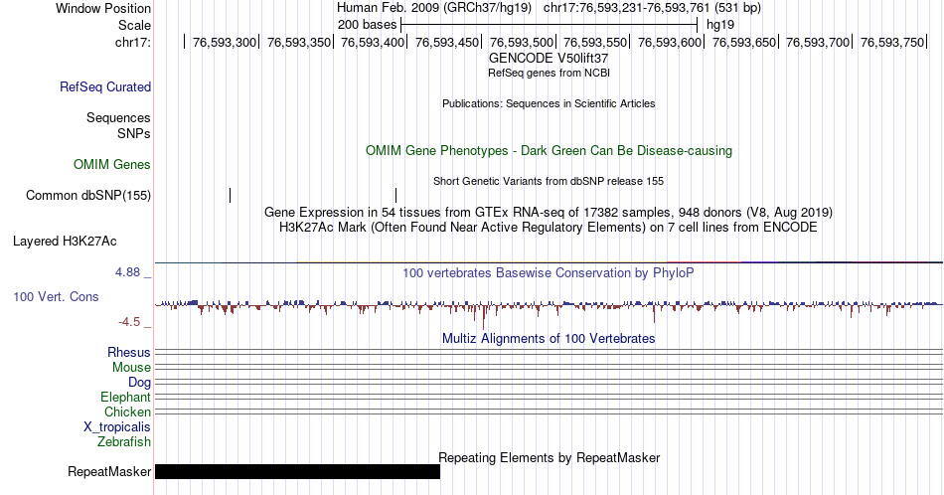Click the Sequences track label

pyautogui.click(x=118, y=117)
